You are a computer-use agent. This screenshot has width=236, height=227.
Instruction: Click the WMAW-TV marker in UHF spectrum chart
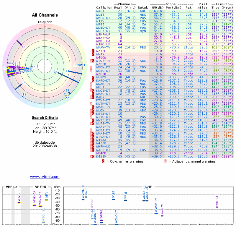(156, 213)
